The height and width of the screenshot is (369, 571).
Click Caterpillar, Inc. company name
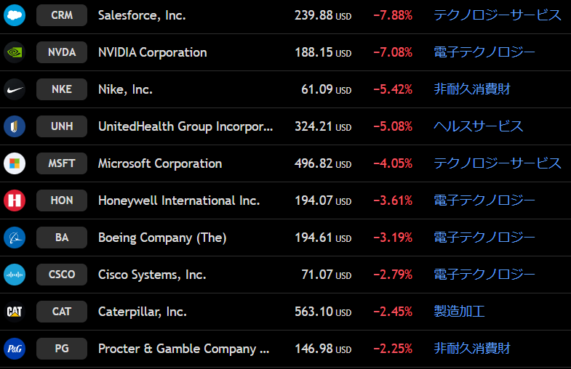tap(143, 312)
